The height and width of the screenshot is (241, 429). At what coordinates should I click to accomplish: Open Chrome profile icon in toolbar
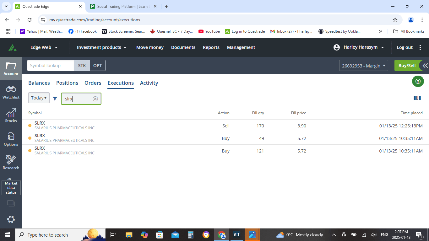pos(410,20)
